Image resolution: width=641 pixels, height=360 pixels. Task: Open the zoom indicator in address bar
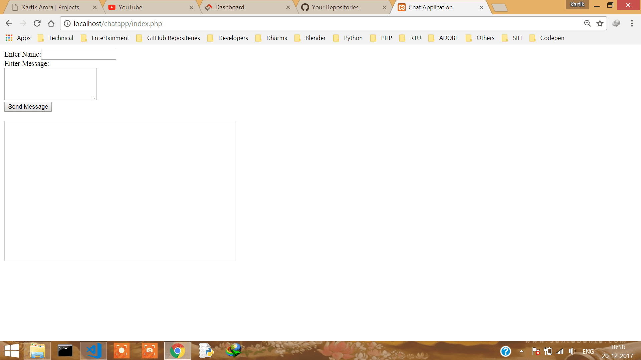pyautogui.click(x=587, y=23)
